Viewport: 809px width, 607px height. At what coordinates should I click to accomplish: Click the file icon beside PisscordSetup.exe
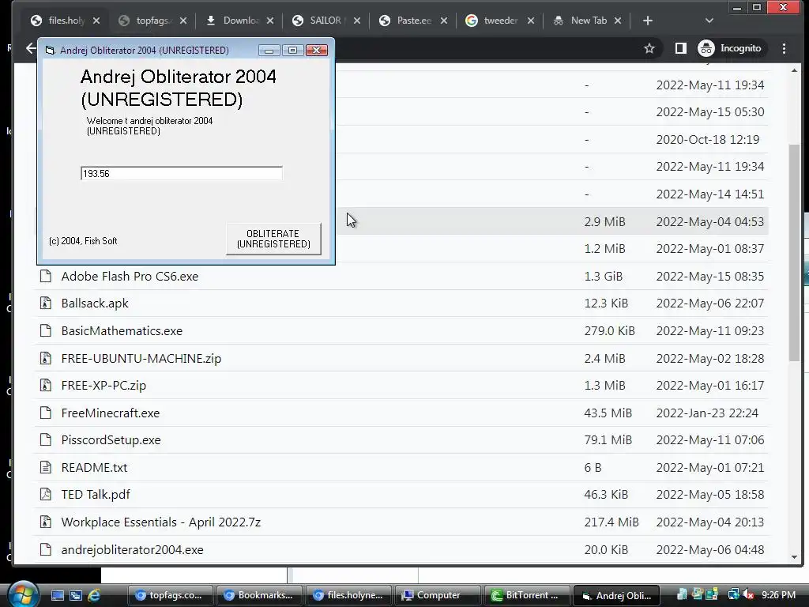(46, 439)
